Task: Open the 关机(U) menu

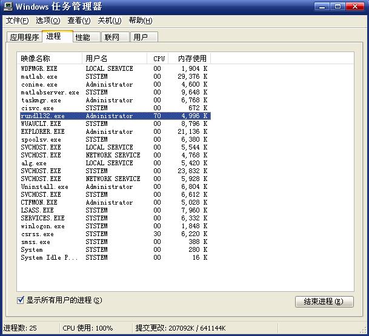Action: pyautogui.click(x=110, y=21)
